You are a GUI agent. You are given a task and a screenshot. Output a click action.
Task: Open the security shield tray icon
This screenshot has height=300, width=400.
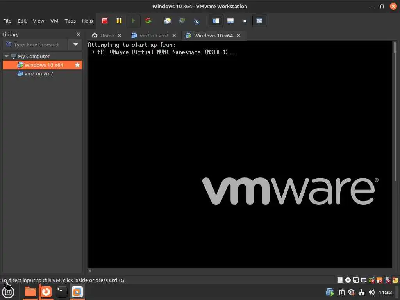352,292
